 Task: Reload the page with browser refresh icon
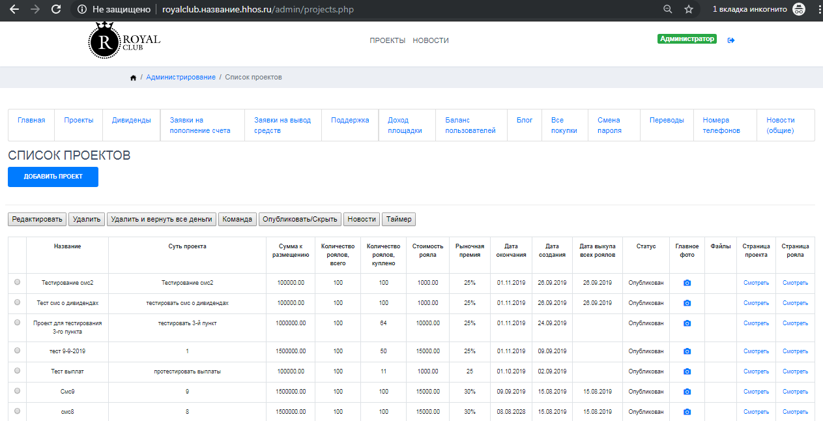[56, 10]
